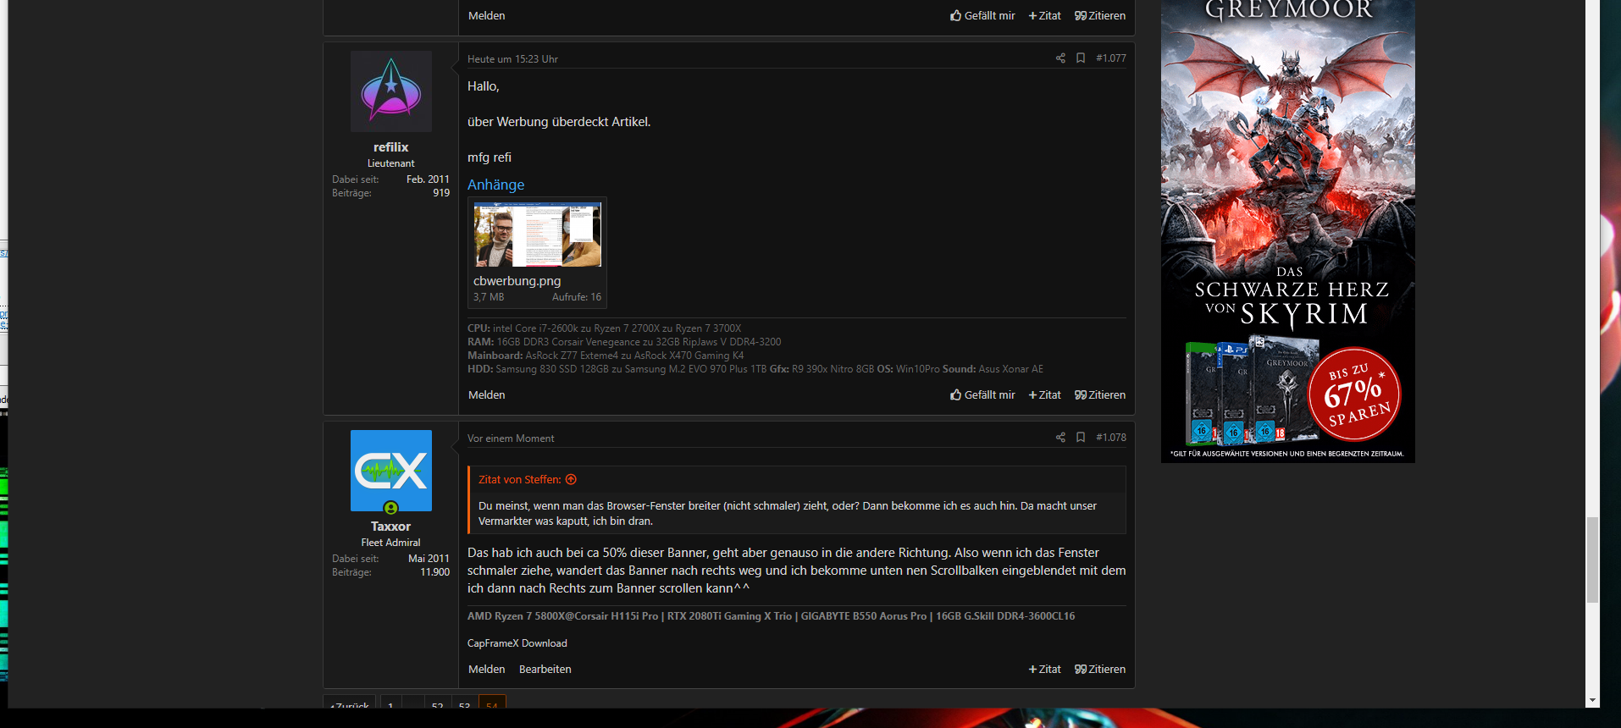
Task: Click the CPU line in refilix's signature
Action: [x=604, y=328]
